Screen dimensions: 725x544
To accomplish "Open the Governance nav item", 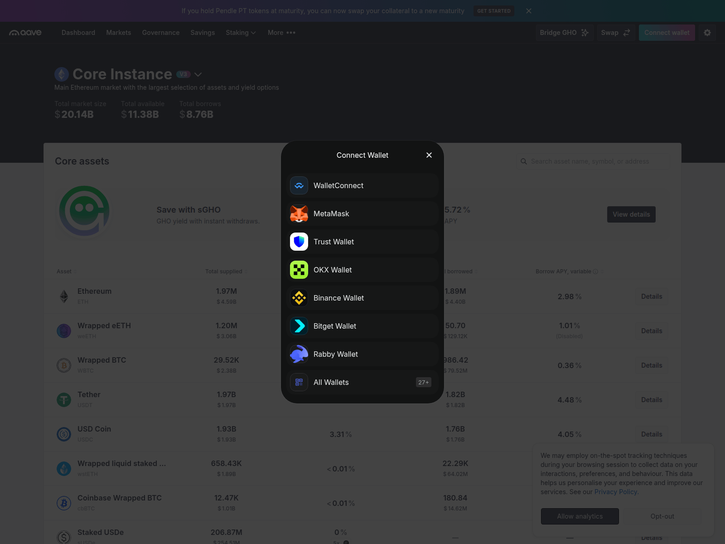I will tap(161, 33).
